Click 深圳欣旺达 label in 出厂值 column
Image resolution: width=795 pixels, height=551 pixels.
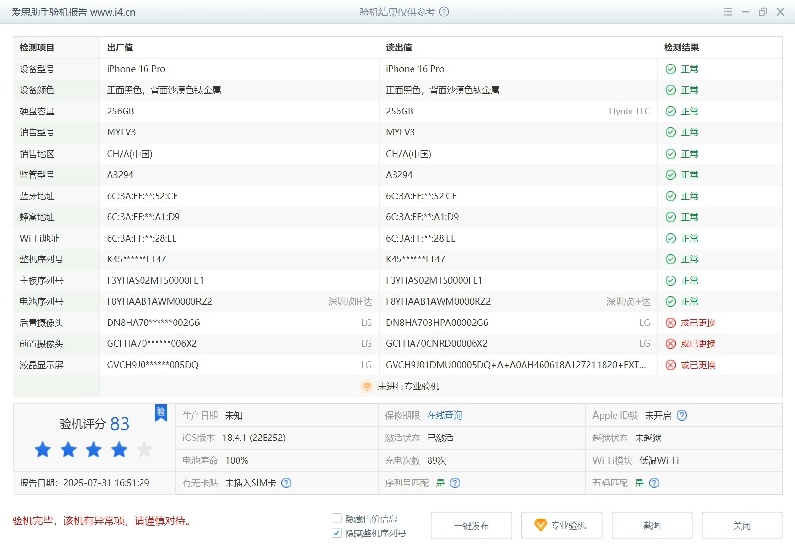click(x=350, y=302)
